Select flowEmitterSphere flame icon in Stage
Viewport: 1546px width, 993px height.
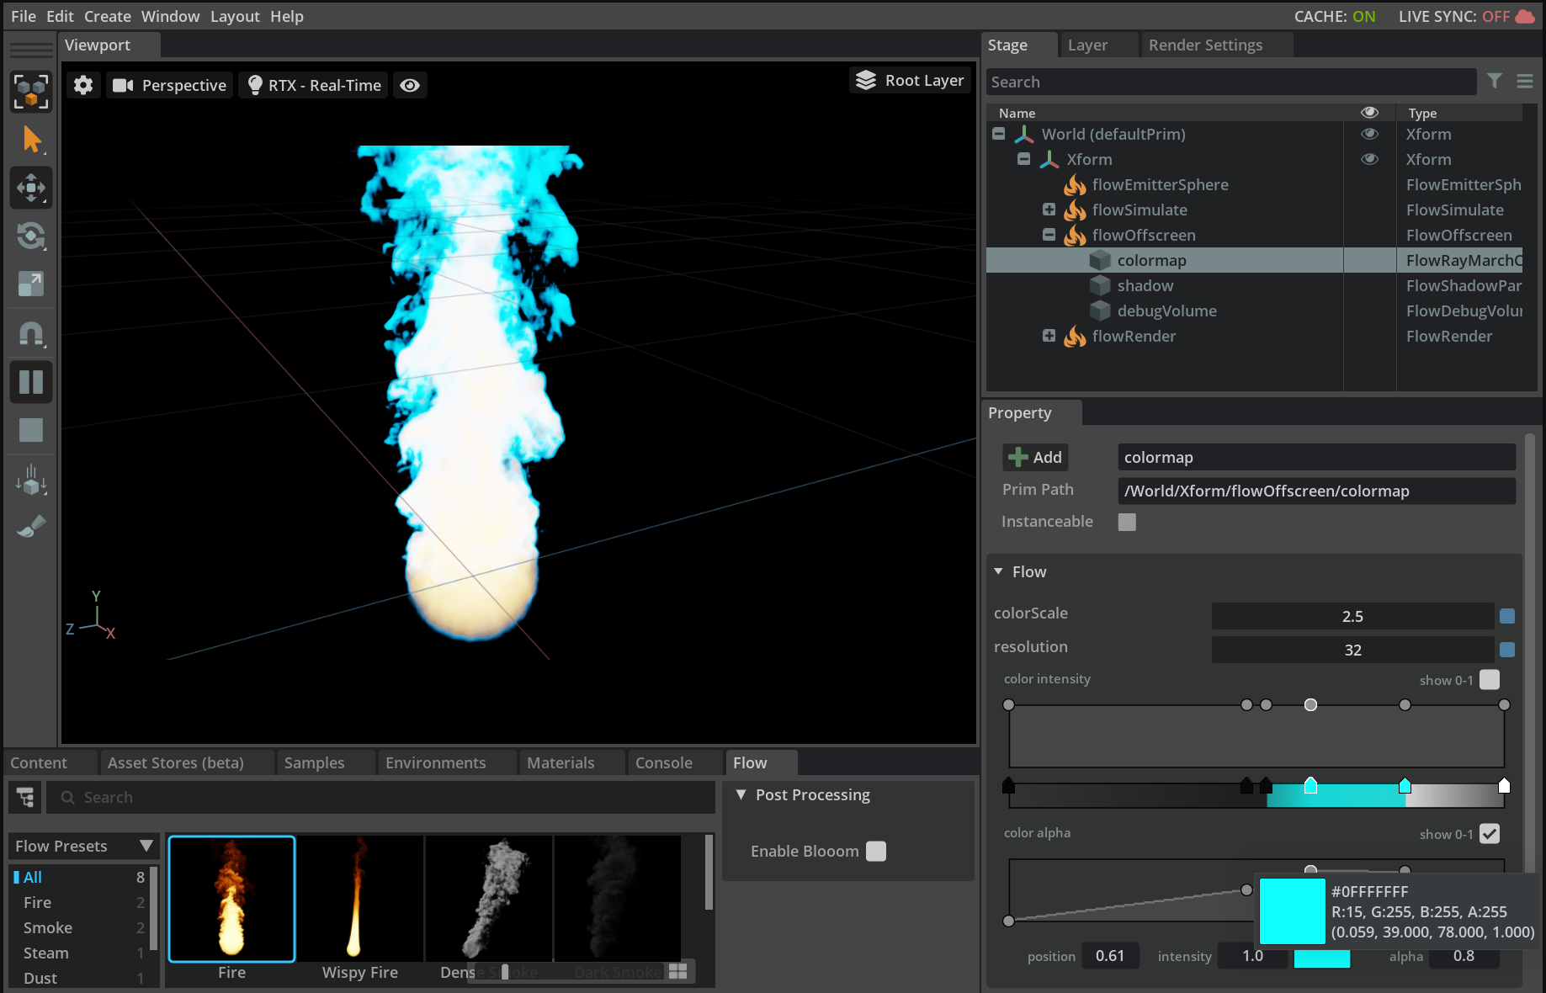tap(1075, 184)
